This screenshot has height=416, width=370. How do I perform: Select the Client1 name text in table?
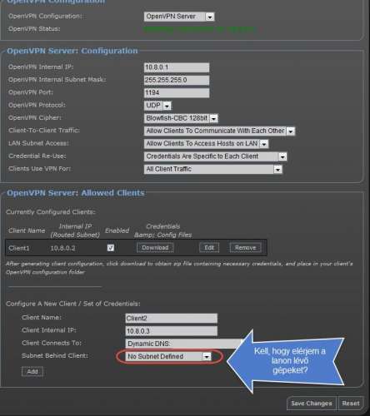19,248
